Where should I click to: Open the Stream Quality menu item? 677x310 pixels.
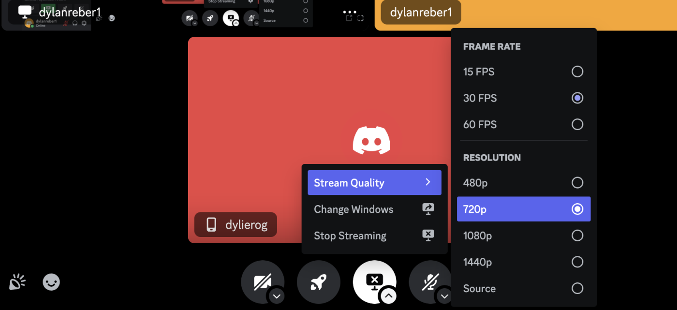click(x=374, y=182)
